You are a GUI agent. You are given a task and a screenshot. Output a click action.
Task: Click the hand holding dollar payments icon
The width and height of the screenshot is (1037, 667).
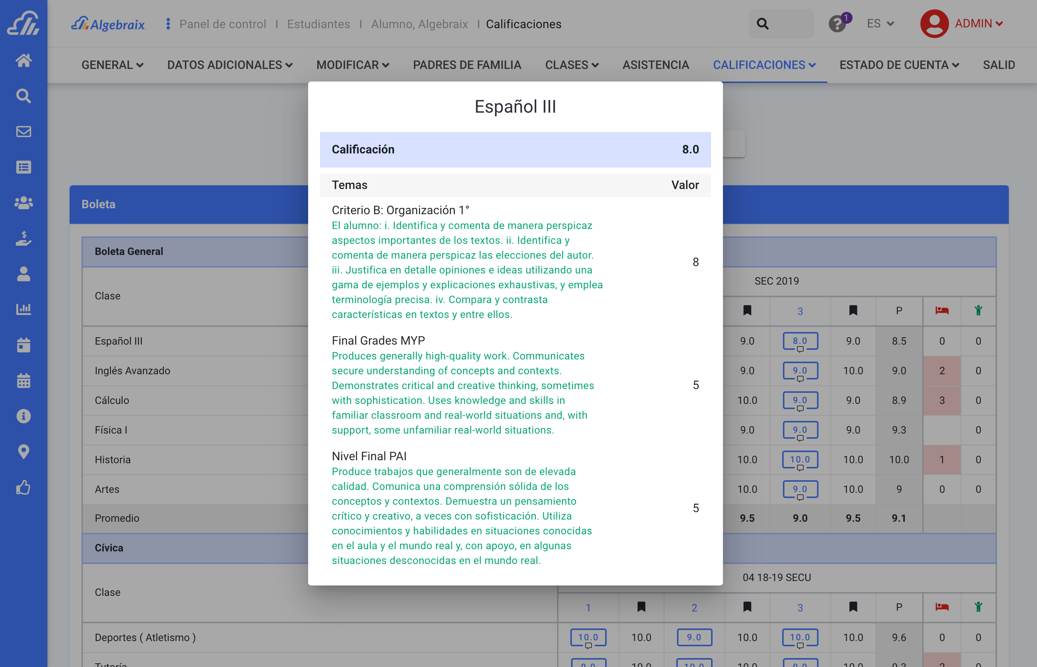tap(23, 238)
